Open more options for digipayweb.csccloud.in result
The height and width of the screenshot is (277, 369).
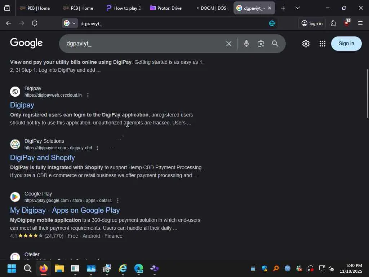point(88,95)
